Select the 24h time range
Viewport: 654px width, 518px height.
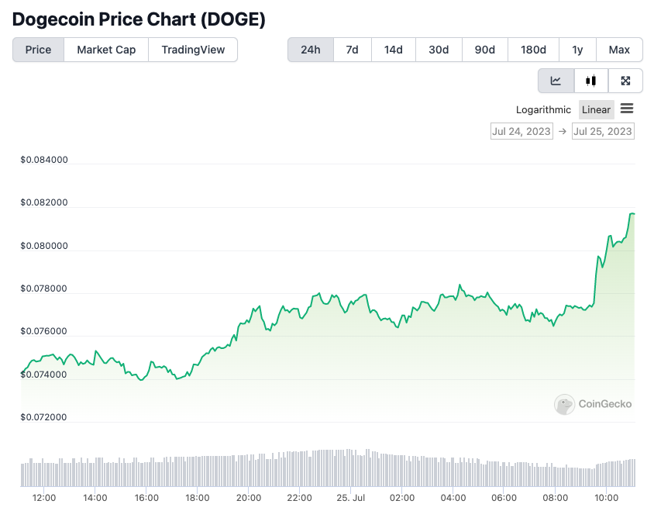point(311,50)
